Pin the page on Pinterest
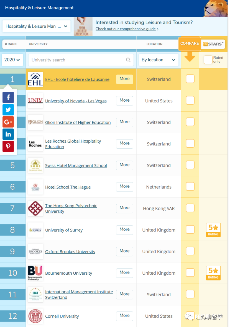This screenshot has height=327, width=230. pyautogui.click(x=8, y=146)
